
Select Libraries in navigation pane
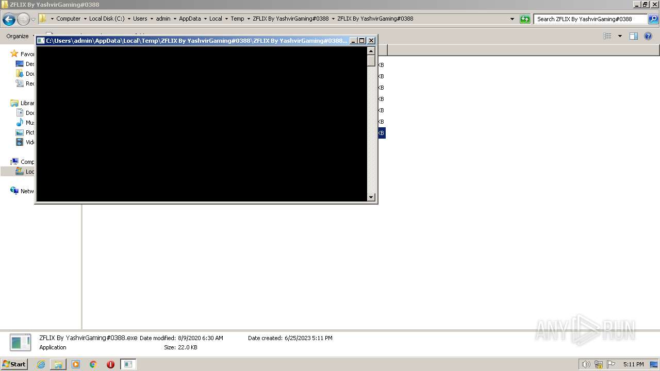tap(22, 103)
